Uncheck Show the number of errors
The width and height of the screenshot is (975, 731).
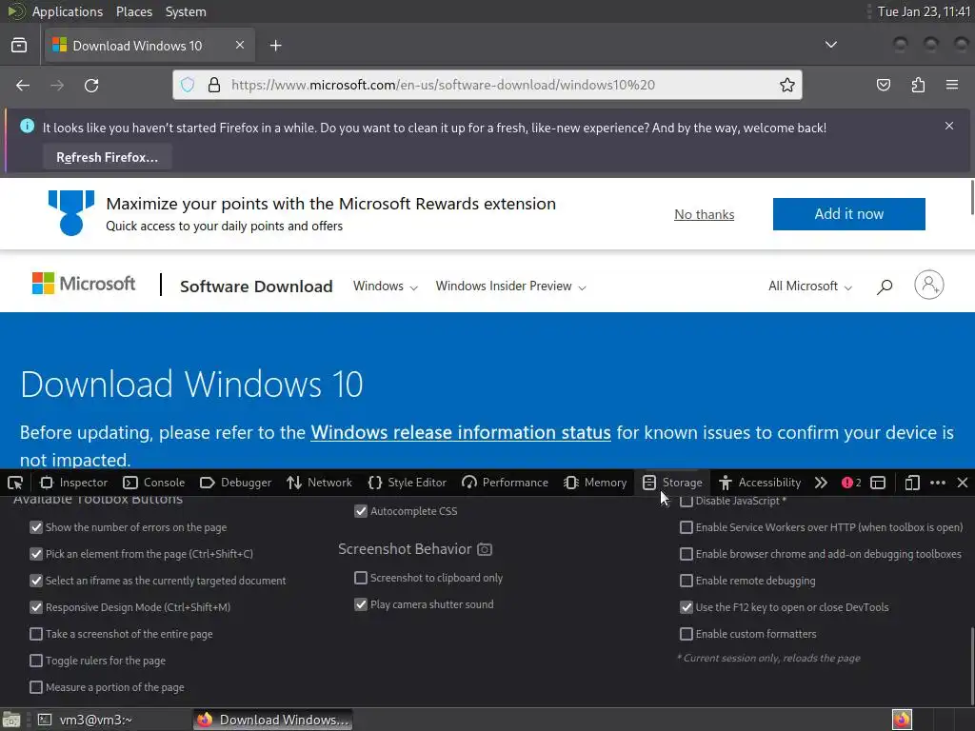coord(36,527)
